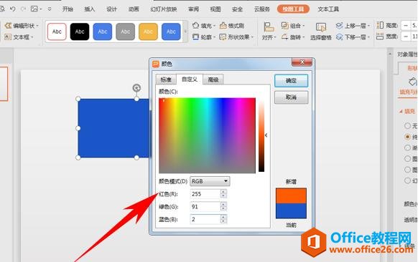Select the third fill radio option

click(407, 147)
